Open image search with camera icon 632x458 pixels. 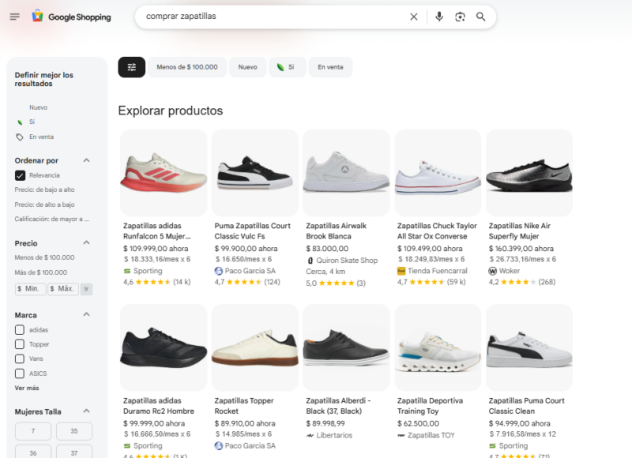(460, 17)
